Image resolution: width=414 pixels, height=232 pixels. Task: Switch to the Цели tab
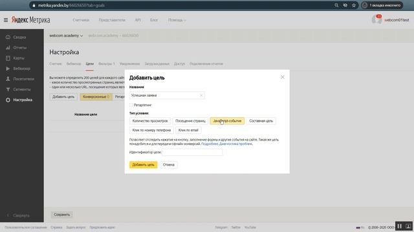click(89, 64)
